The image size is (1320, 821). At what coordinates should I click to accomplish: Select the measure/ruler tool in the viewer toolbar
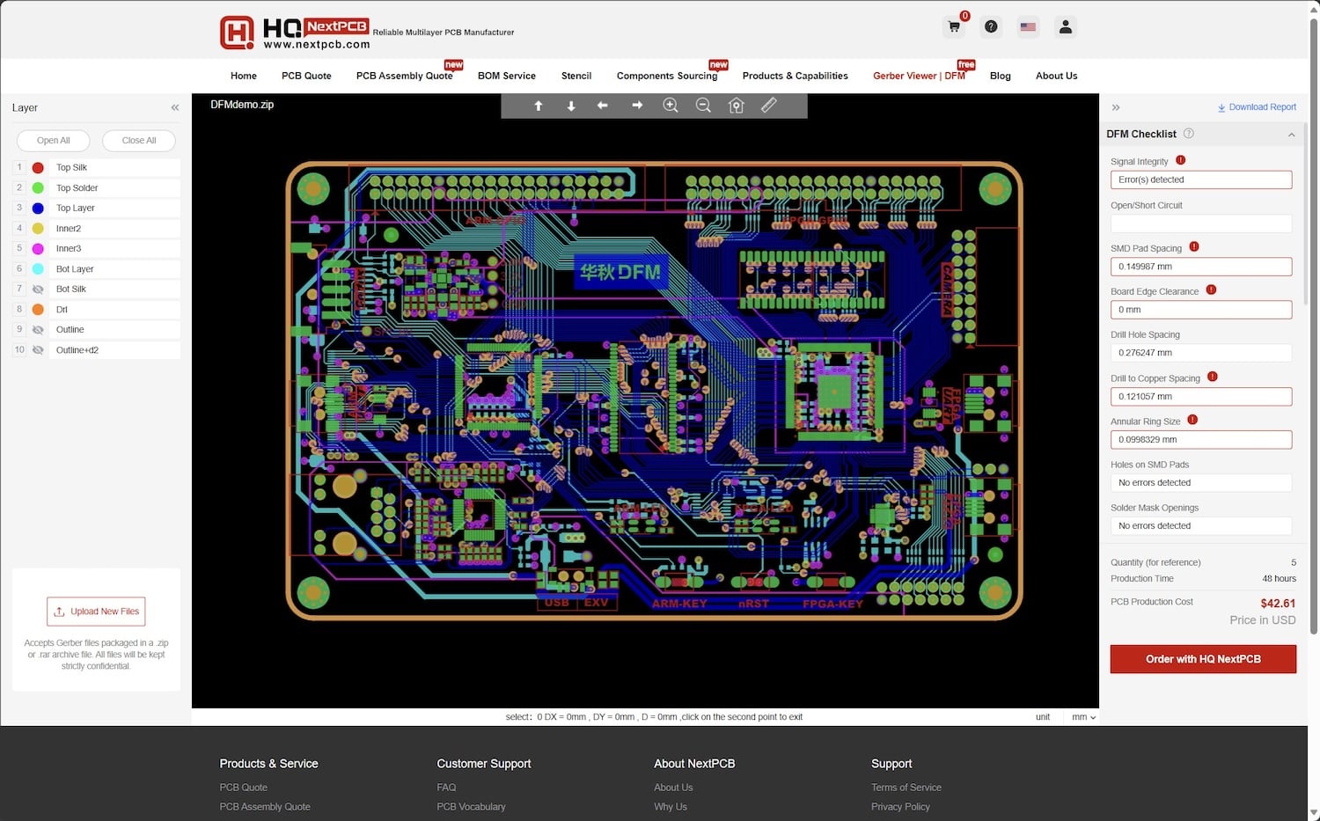pos(768,105)
